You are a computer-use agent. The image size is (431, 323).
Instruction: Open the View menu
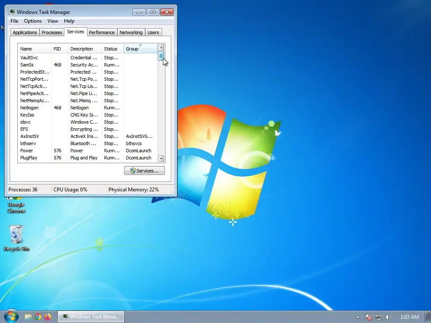click(53, 21)
